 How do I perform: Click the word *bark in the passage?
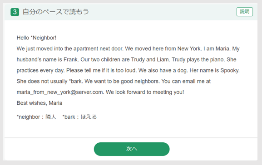76,82
